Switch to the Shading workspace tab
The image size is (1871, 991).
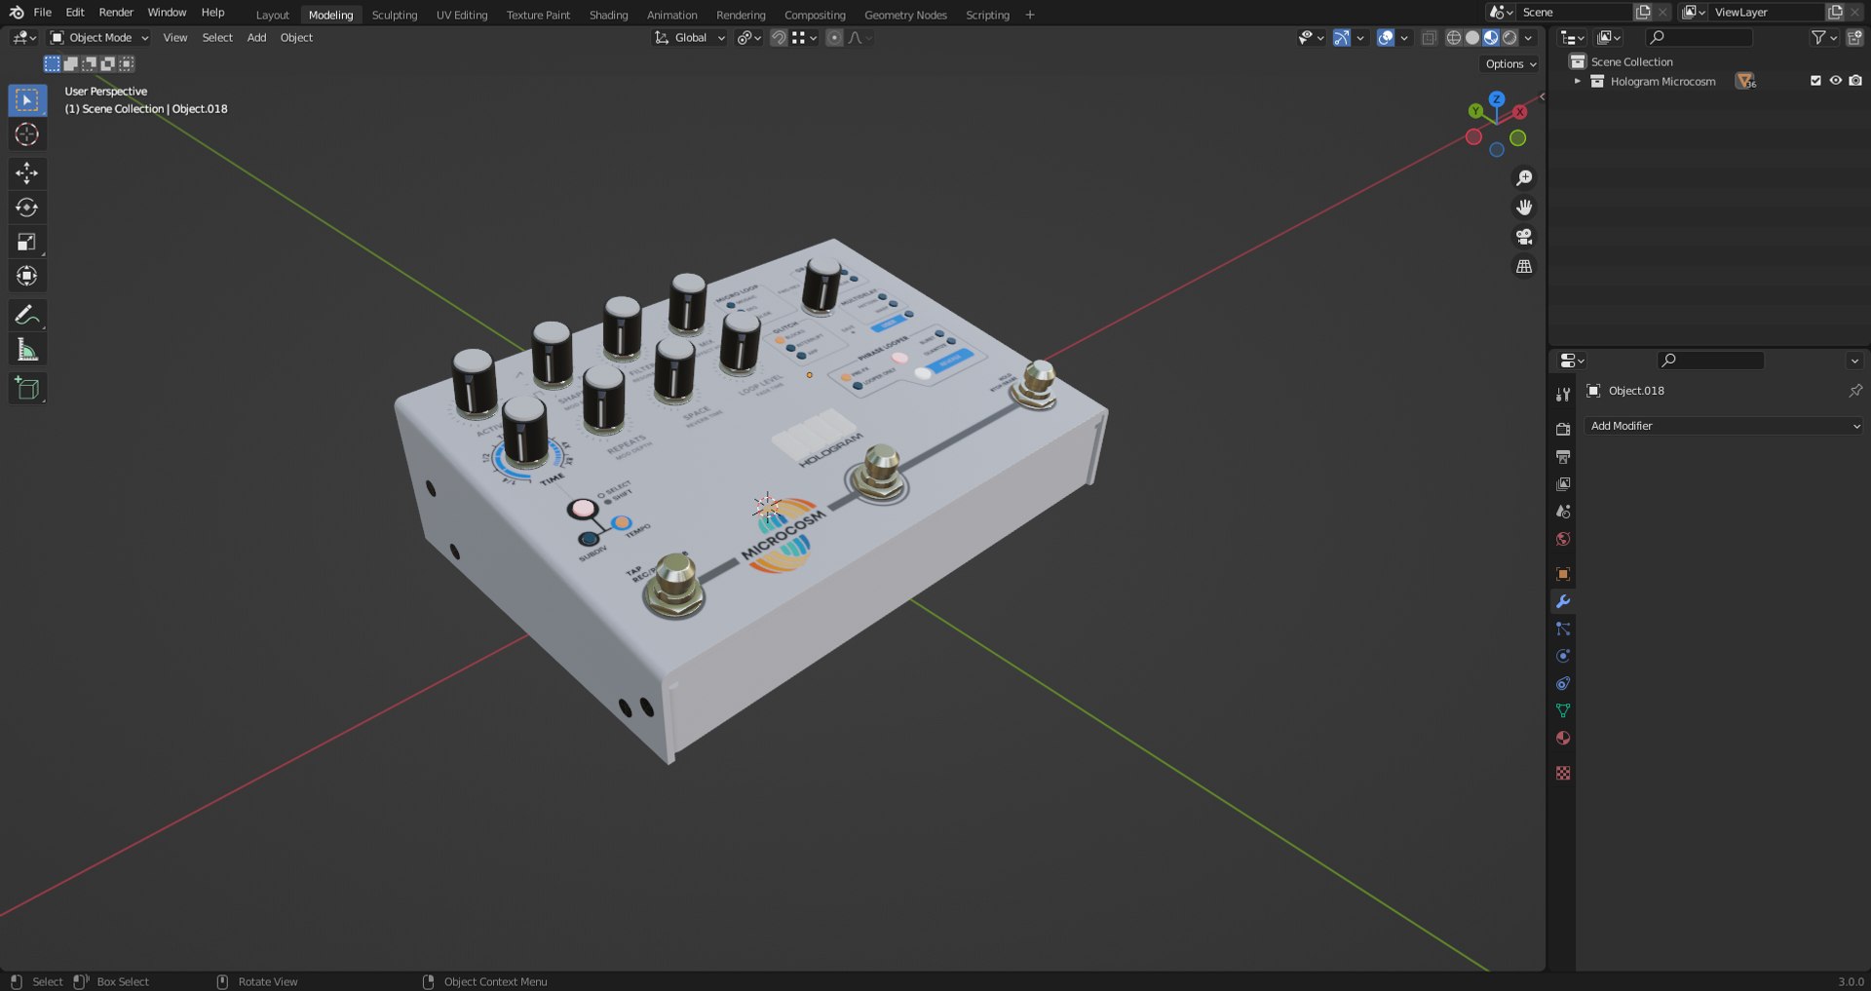coord(608,15)
